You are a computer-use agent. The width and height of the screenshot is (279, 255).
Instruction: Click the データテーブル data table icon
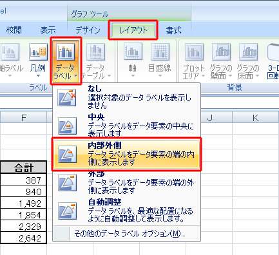point(95,52)
